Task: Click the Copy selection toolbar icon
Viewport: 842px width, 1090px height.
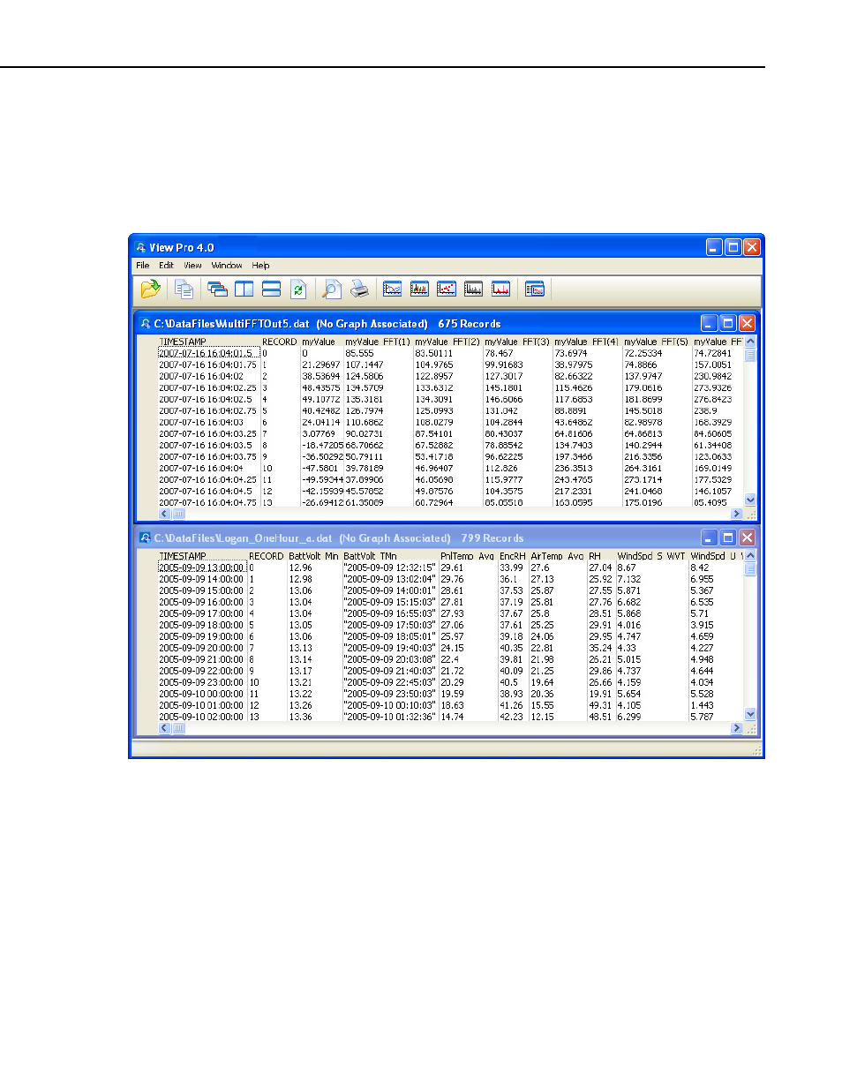Action: point(184,289)
